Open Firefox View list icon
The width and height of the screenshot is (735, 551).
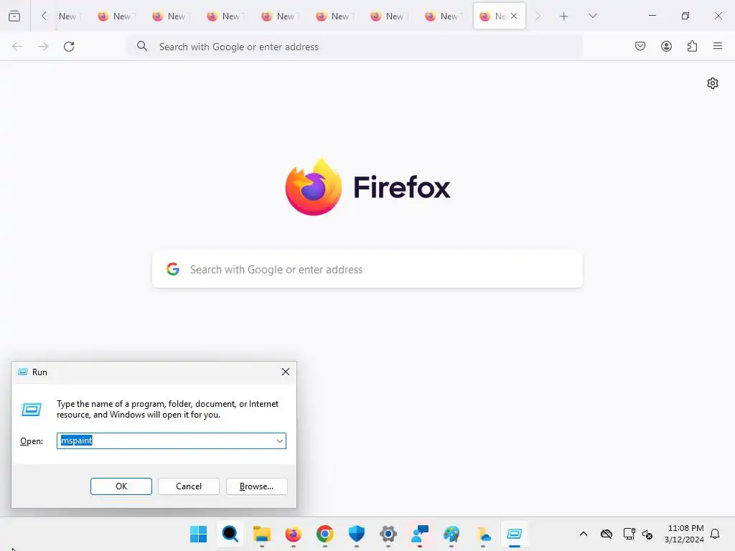pos(14,16)
